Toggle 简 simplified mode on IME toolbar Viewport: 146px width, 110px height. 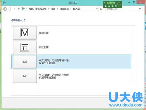(x=112, y=6)
